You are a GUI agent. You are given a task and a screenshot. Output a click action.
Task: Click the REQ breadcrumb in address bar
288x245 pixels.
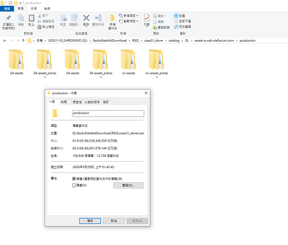135,41
